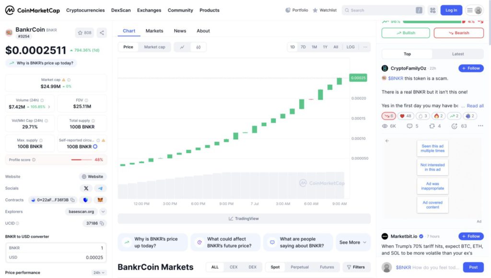Click the fire reaction on post
491x278 pixels.
438,116
